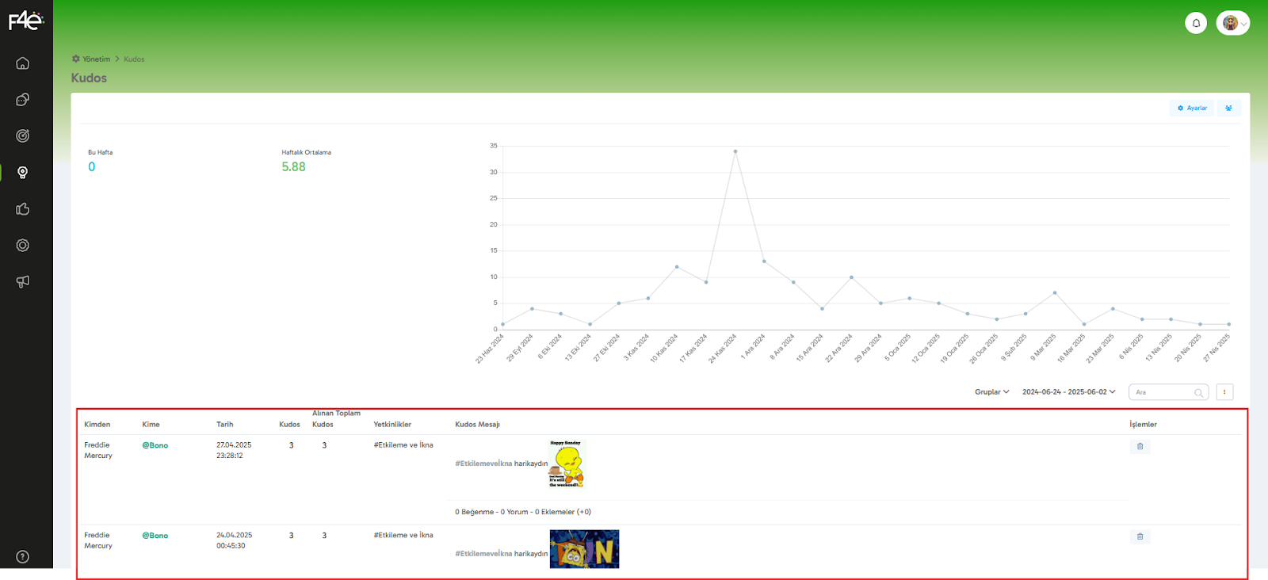The image size is (1268, 580).
Task: Open the three-dot options menu beside search
Action: click(x=1224, y=392)
